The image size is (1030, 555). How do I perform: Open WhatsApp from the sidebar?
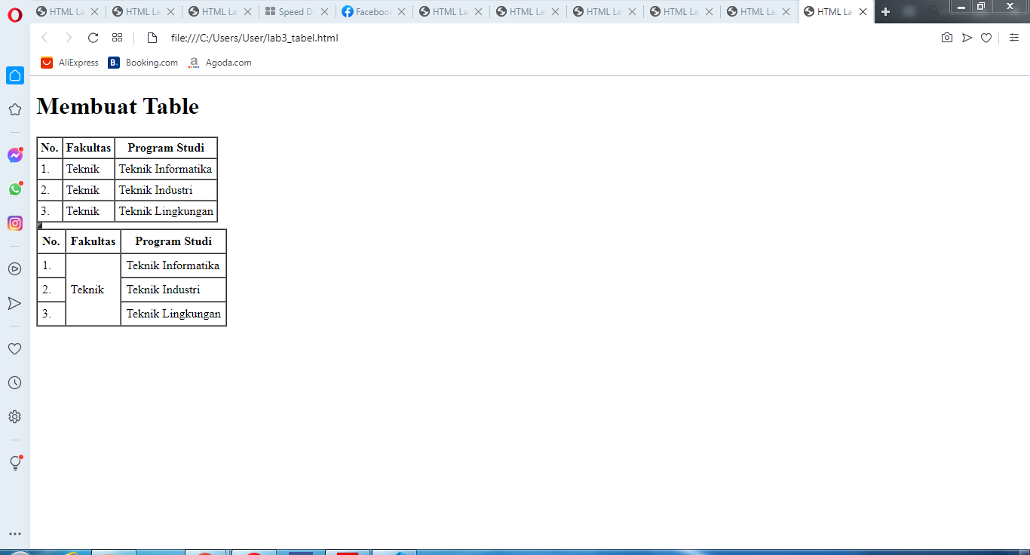click(14, 189)
